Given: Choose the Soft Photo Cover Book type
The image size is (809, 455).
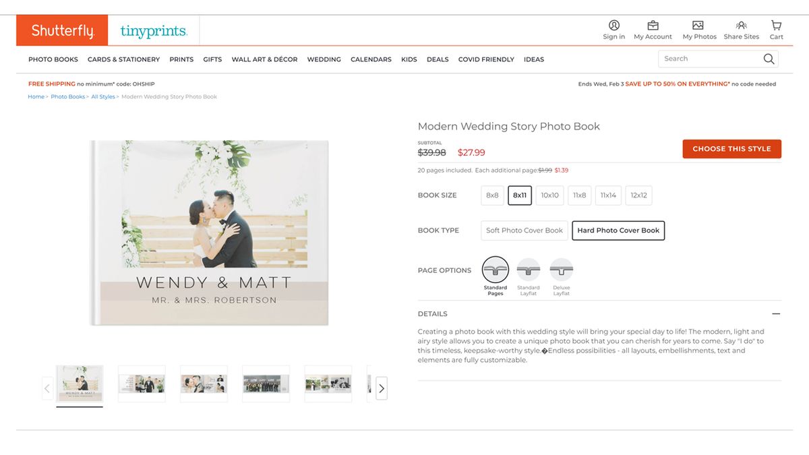Looking at the screenshot, I should 525,231.
